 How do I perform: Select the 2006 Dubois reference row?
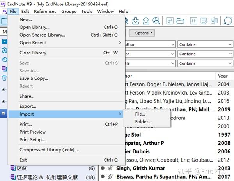(x=179, y=151)
